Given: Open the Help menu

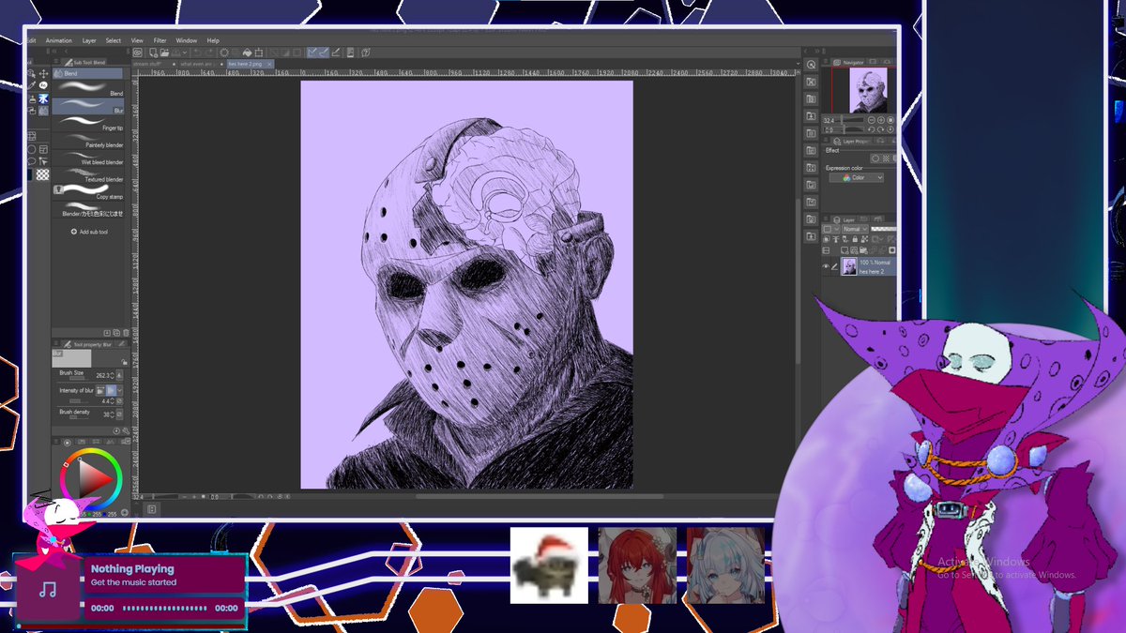Looking at the screenshot, I should pyautogui.click(x=213, y=40).
